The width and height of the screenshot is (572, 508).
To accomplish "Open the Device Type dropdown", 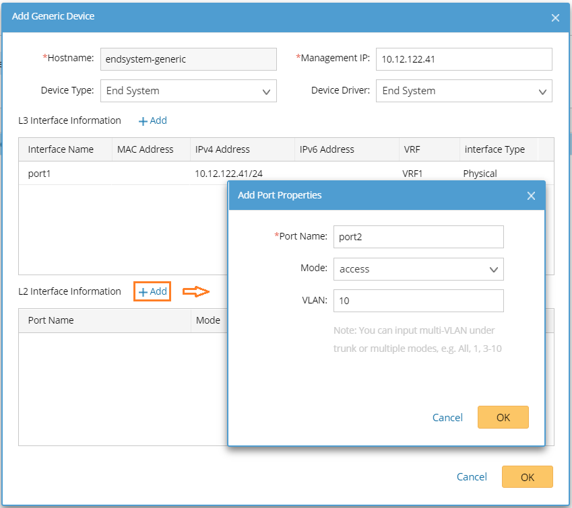I will pos(189,91).
